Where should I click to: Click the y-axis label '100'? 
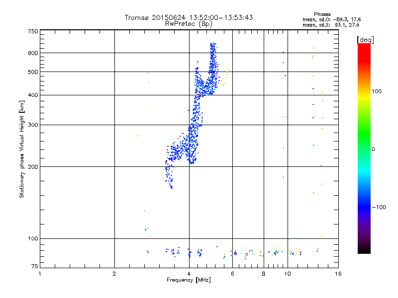(x=33, y=239)
